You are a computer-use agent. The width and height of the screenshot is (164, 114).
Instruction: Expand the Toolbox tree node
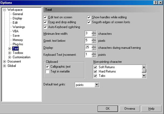coord(10,53)
